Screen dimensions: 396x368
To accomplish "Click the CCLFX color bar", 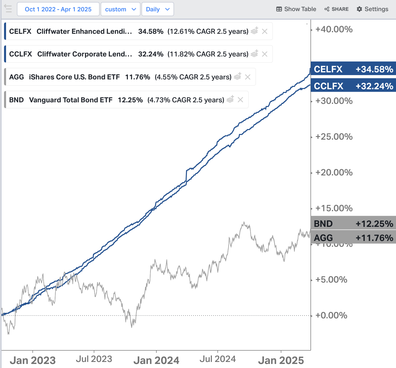I will pyautogui.click(x=5, y=54).
